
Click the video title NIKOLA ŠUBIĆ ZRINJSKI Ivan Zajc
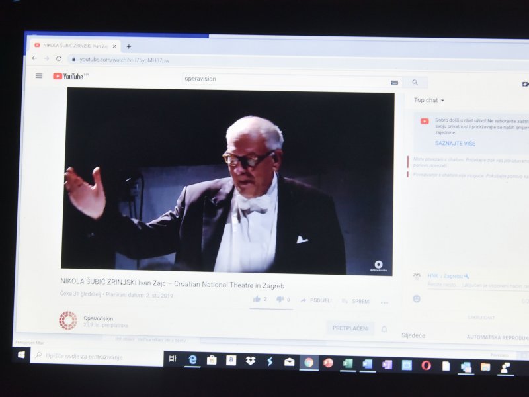point(172,283)
